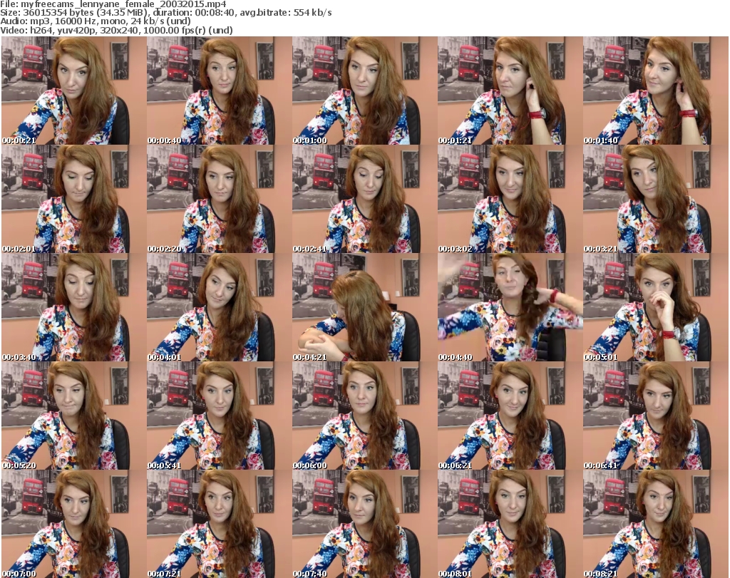Screen dimensions: 730x578
Task: Click the 'Video: h264, yuv420p' line
Action: [116, 30]
